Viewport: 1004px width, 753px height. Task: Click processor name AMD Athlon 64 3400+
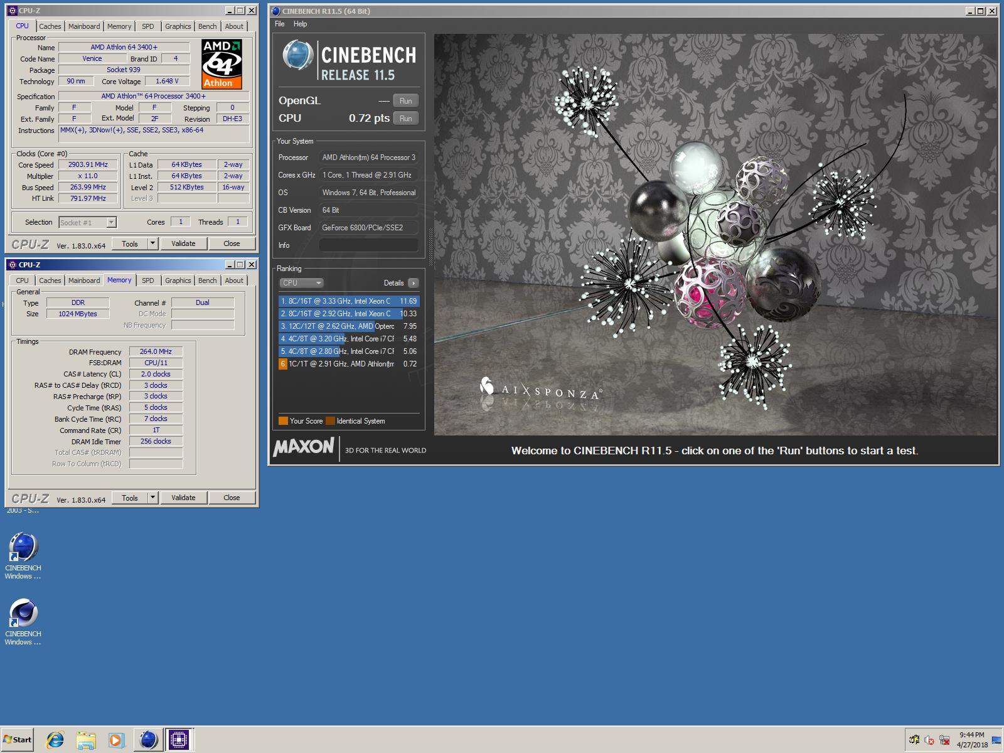(124, 47)
